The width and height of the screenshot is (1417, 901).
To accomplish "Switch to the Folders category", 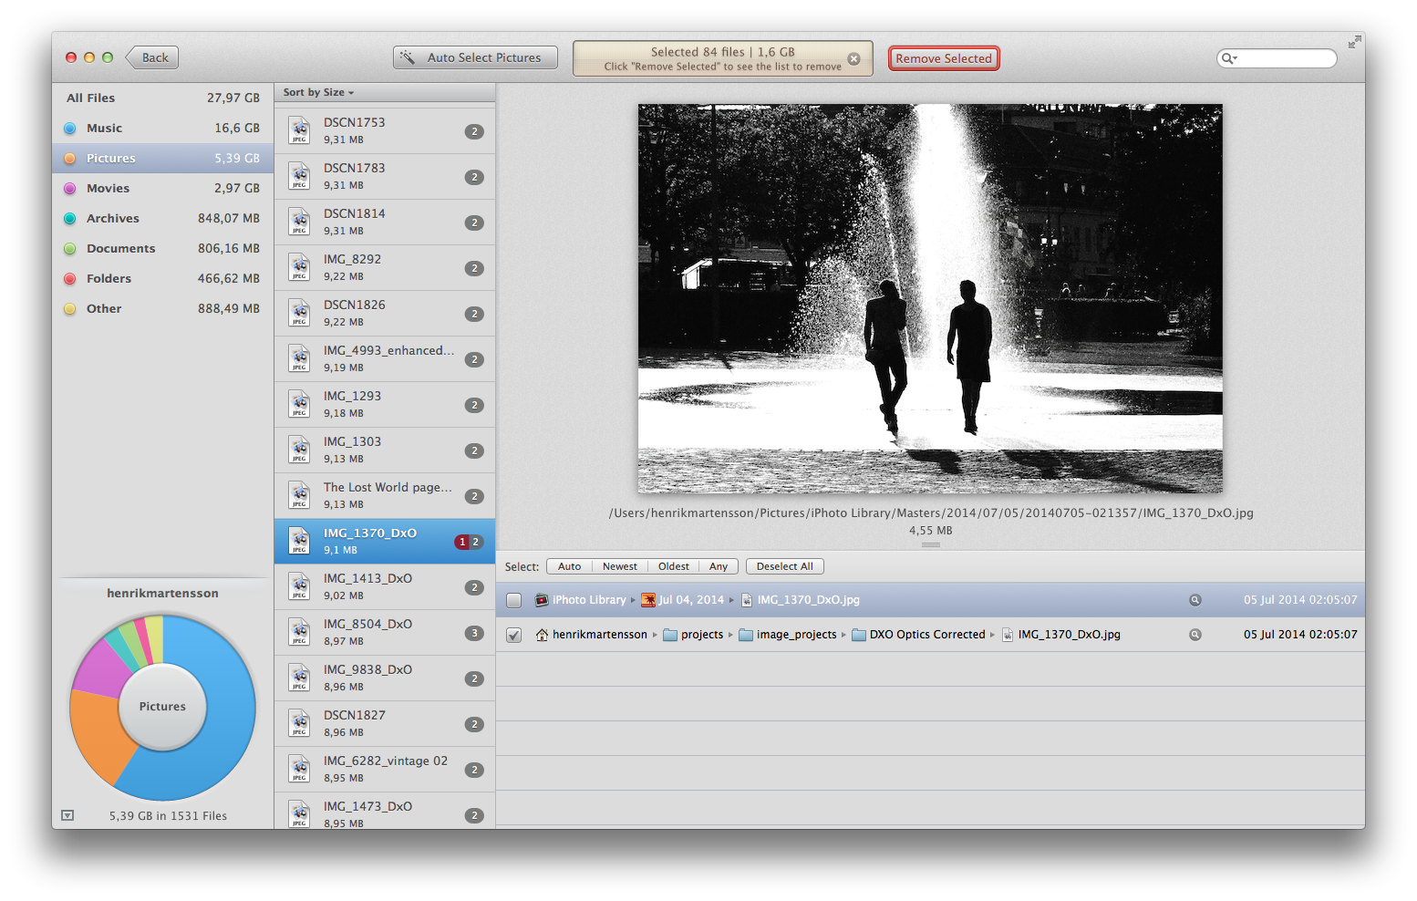I will coord(162,279).
